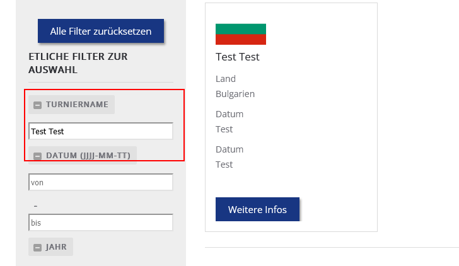Focus the 'von' date input
459x266 pixels.
(x=101, y=182)
